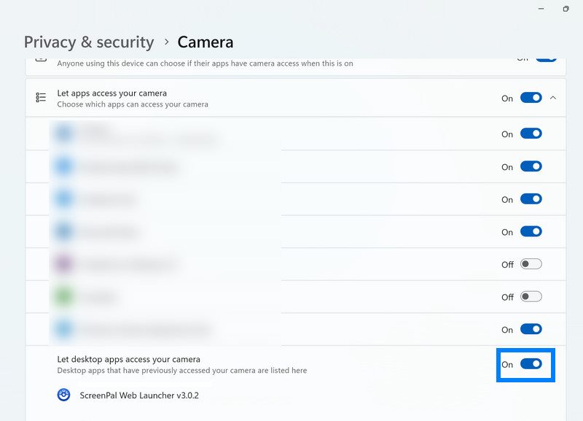Click the ScreenPal Web Launcher v3.0.2 entry

[138, 395]
